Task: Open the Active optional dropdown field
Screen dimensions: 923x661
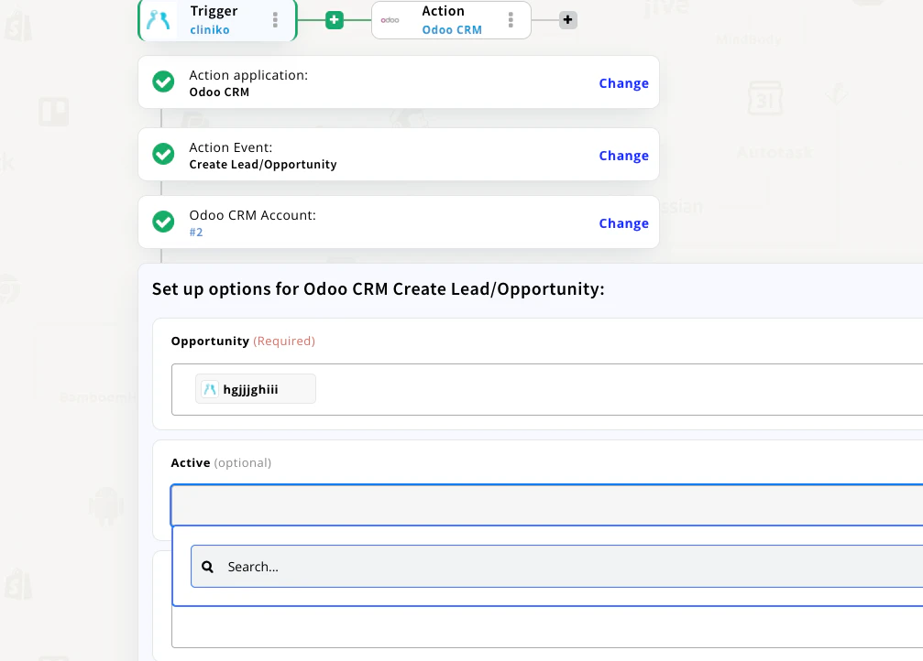Action: (547, 505)
